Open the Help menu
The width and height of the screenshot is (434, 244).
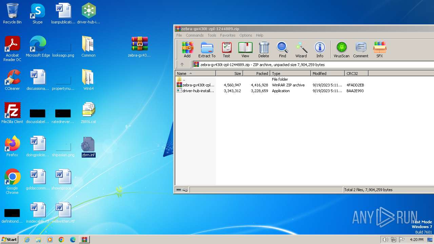tap(260, 35)
